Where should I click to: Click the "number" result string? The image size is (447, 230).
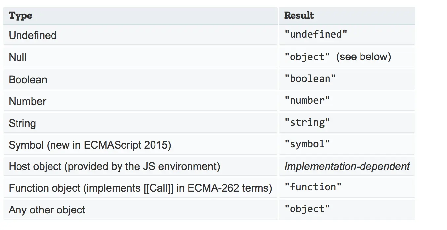pos(307,100)
